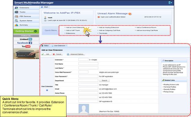Open Security Profiles related link
191x117 pixels.
point(170,89)
